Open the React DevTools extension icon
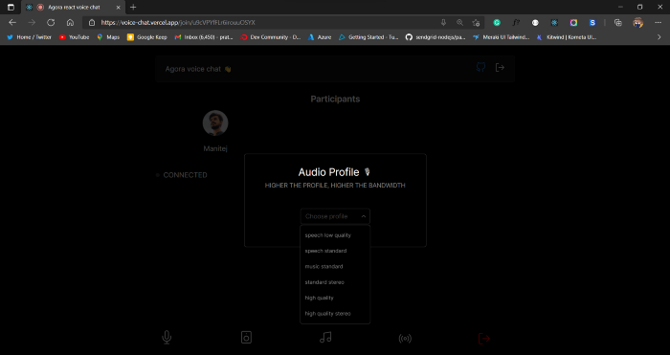670x355 pixels. click(554, 23)
